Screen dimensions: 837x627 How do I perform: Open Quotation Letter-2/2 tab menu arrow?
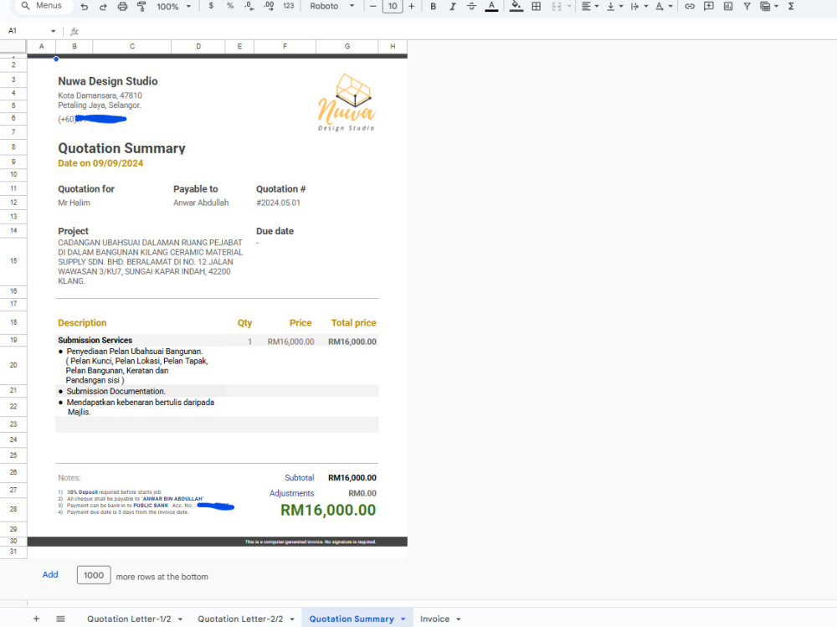point(292,619)
